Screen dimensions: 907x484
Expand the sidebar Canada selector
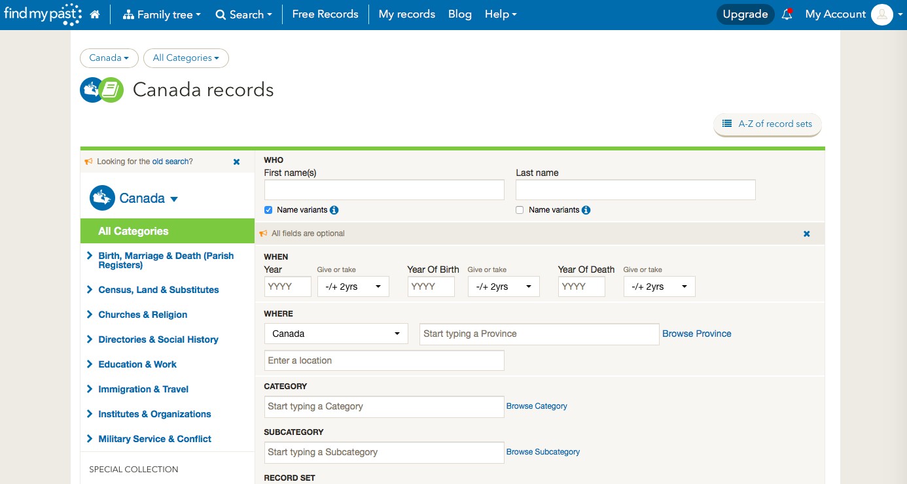148,198
